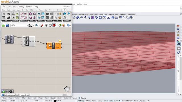Image resolution: width=182 pixels, height=102 pixels.
Task: Click the canvas navigation compass widget
Action: (x=67, y=89)
